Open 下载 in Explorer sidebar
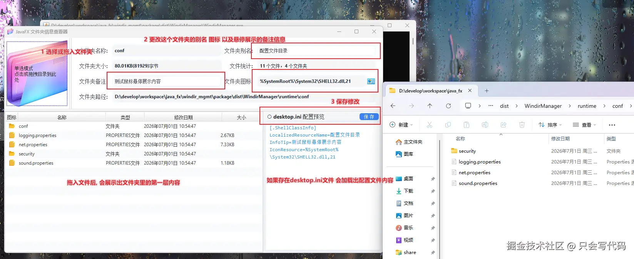 coord(404,191)
